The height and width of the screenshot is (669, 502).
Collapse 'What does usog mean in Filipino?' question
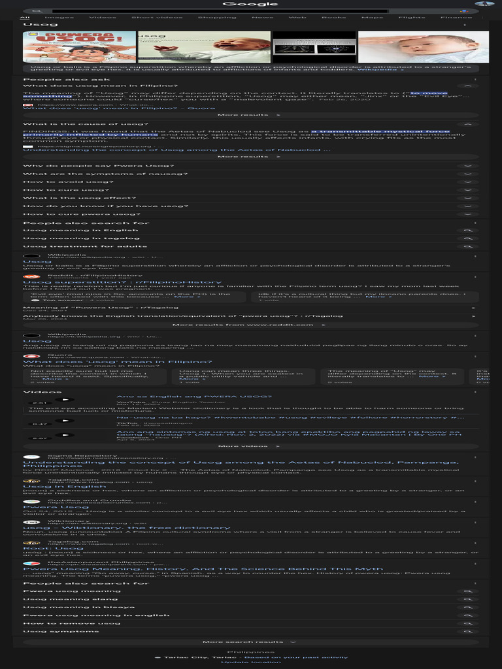pyautogui.click(x=467, y=86)
